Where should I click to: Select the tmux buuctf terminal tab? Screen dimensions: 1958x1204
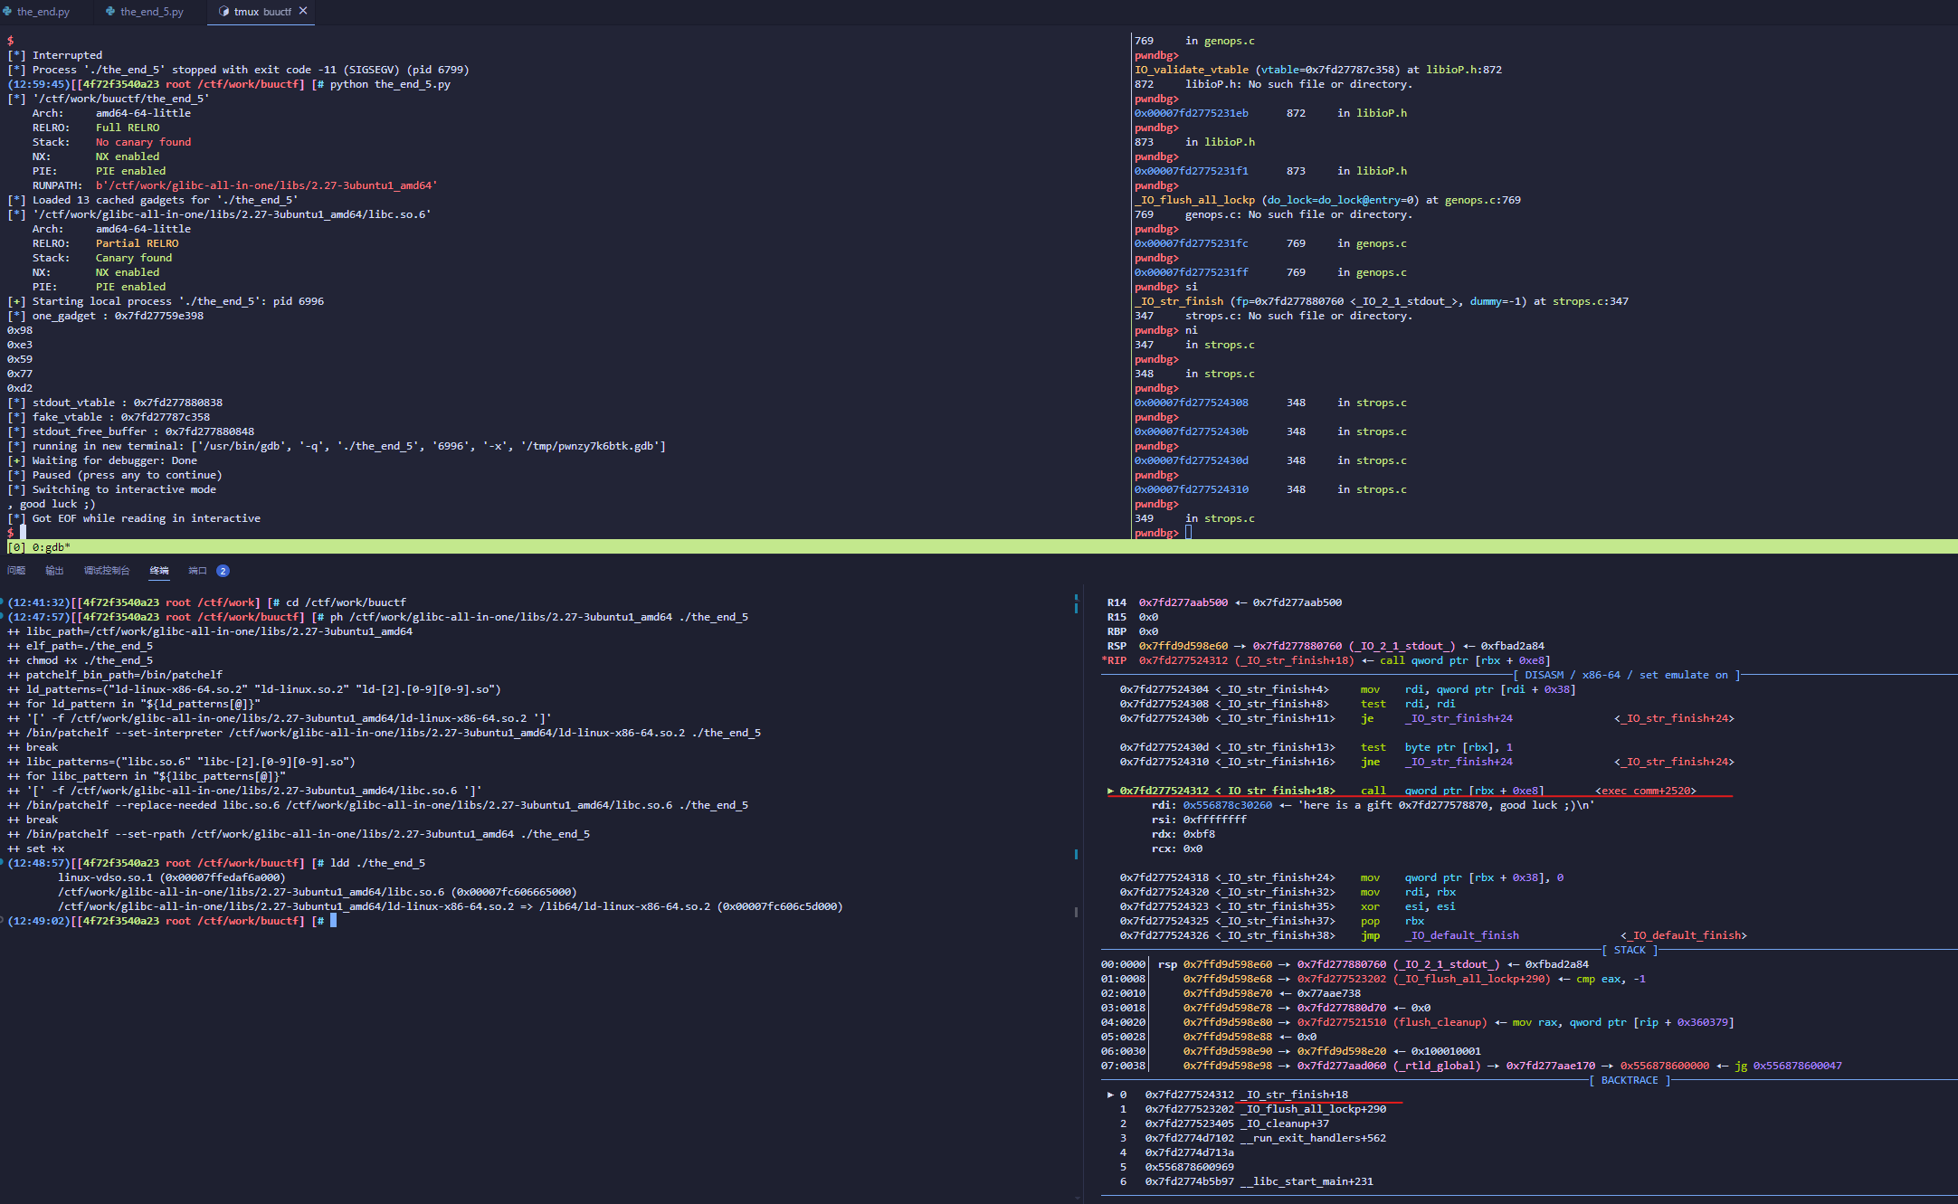[262, 12]
